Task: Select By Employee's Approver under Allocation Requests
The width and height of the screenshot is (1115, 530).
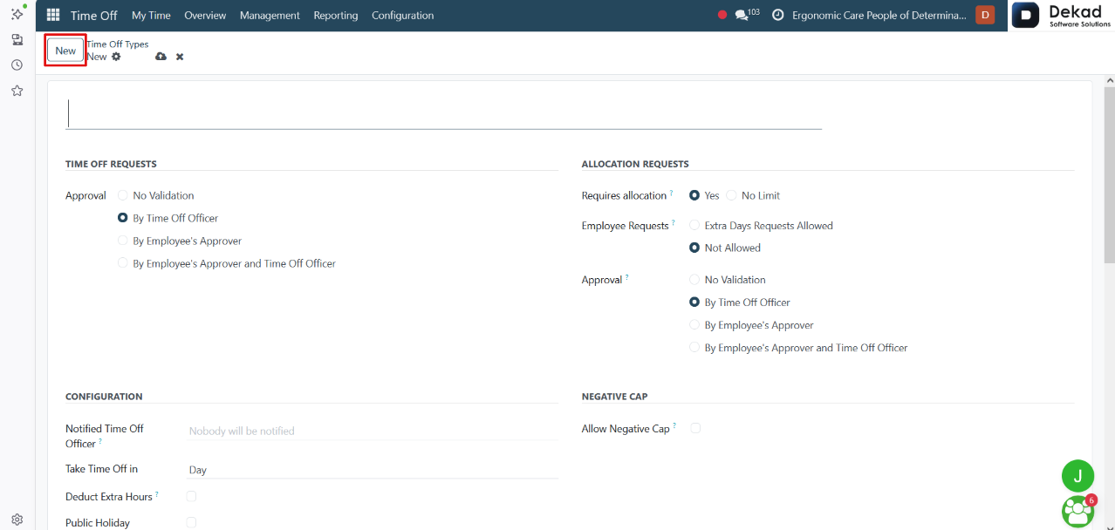Action: [694, 325]
